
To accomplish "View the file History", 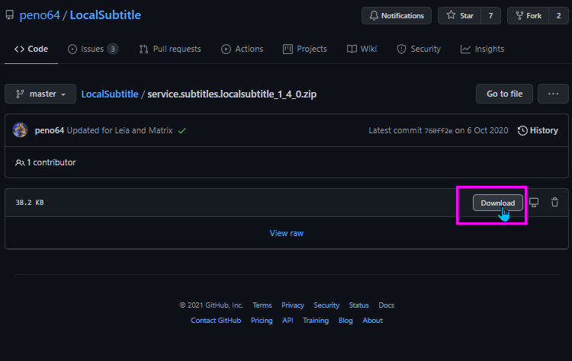I will (538, 130).
